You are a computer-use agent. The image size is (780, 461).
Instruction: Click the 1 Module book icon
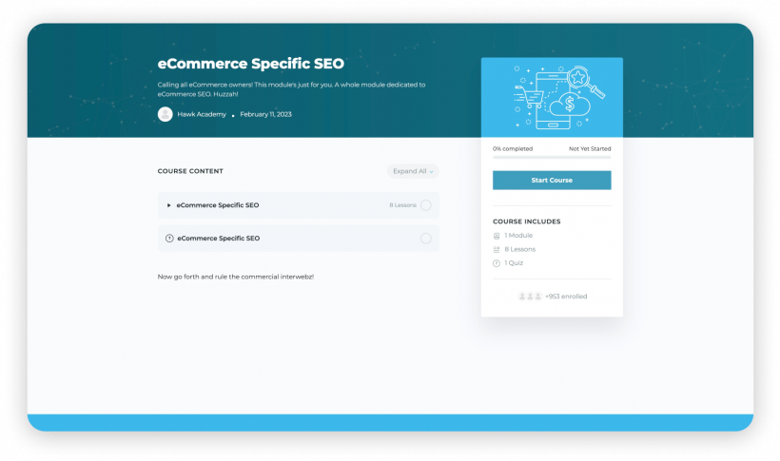(x=497, y=235)
